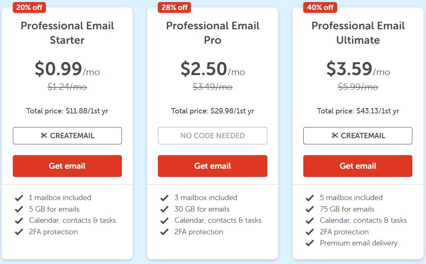Click checkmark beside Premium email delivery
The width and height of the screenshot is (426, 264).
point(309,243)
